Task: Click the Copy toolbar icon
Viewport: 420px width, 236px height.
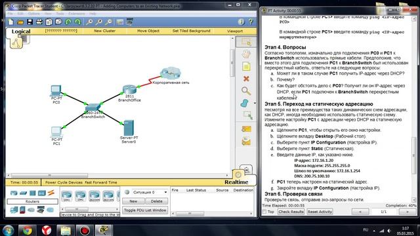Action: click(49, 22)
